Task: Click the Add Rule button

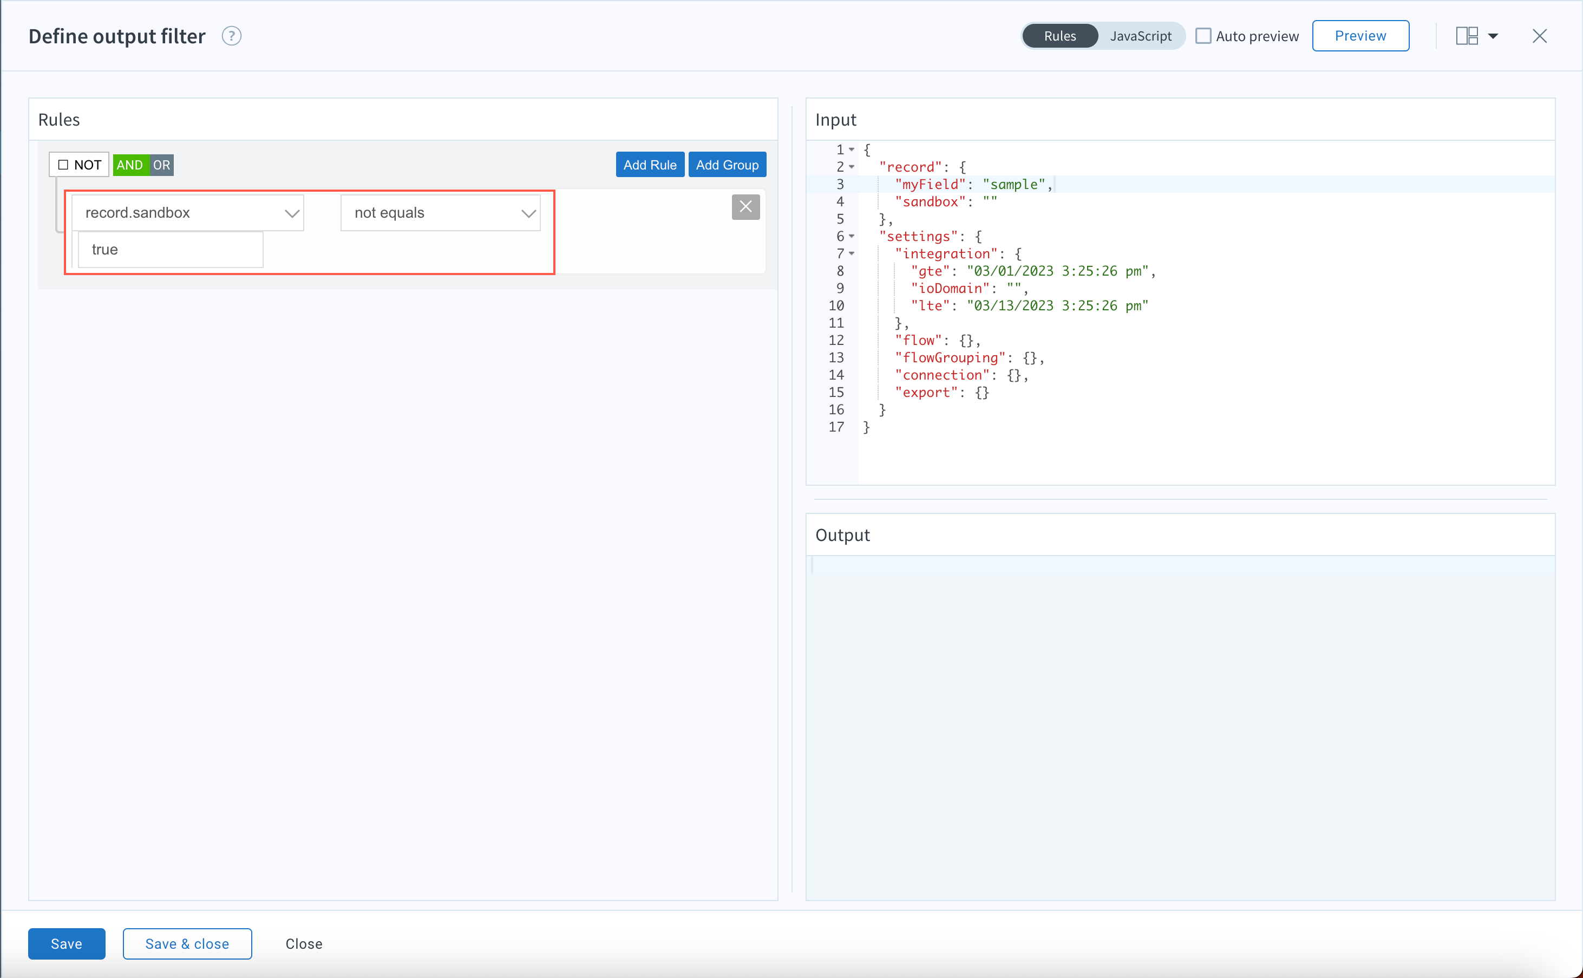Action: 649,164
